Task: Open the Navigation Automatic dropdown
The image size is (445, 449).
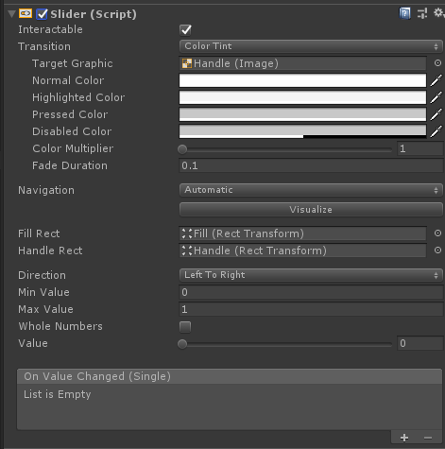Action: 311,190
